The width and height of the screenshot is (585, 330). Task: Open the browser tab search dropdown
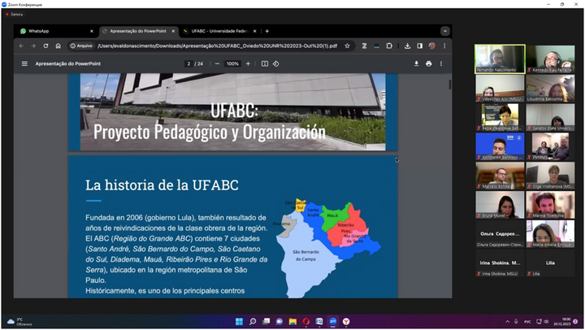[444, 31]
